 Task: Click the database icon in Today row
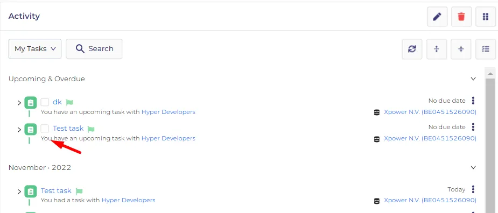pyautogui.click(x=377, y=201)
